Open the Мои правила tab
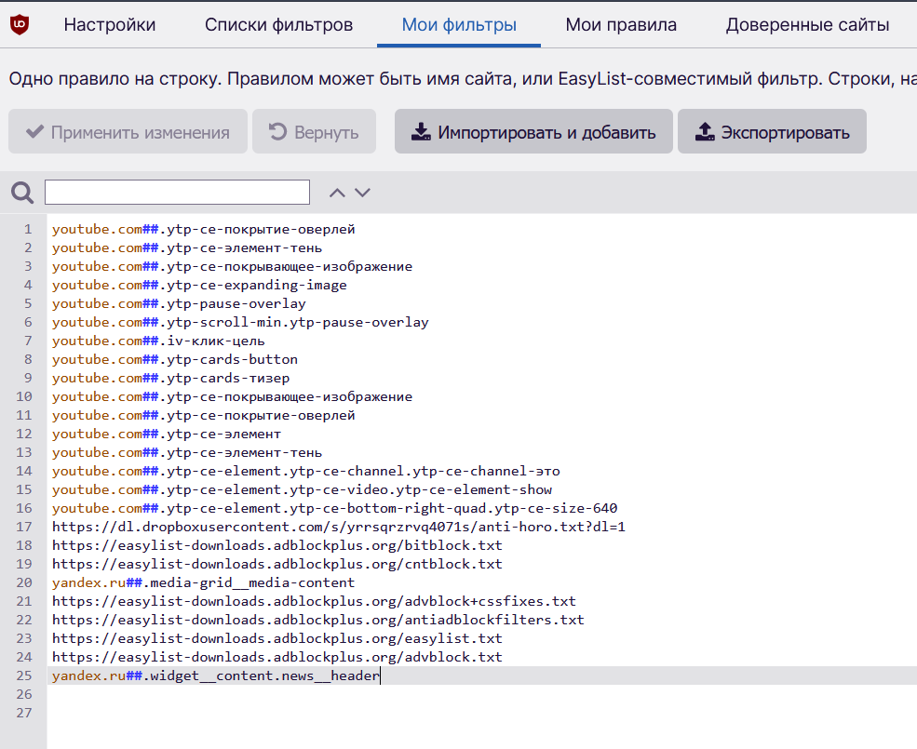This screenshot has width=917, height=749. pyautogui.click(x=621, y=24)
